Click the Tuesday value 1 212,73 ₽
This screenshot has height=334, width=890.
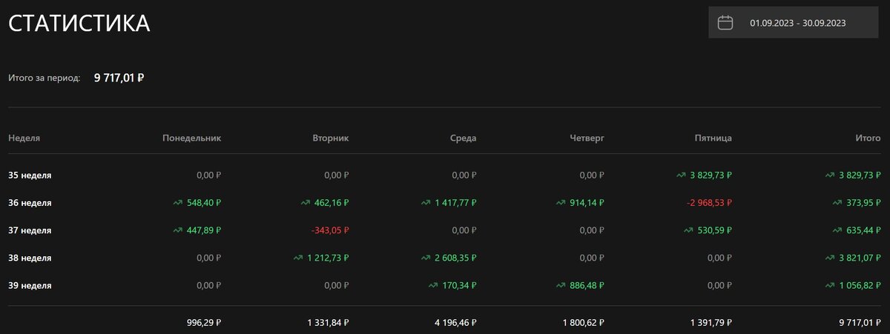(x=327, y=258)
